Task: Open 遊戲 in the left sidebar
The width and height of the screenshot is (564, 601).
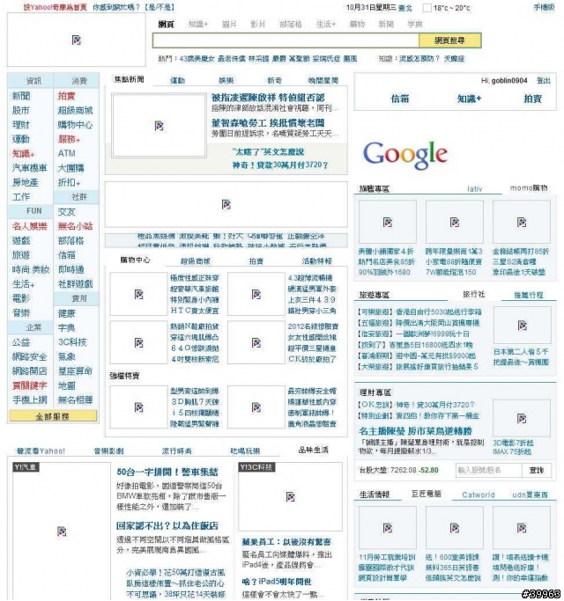Action: coord(21,241)
